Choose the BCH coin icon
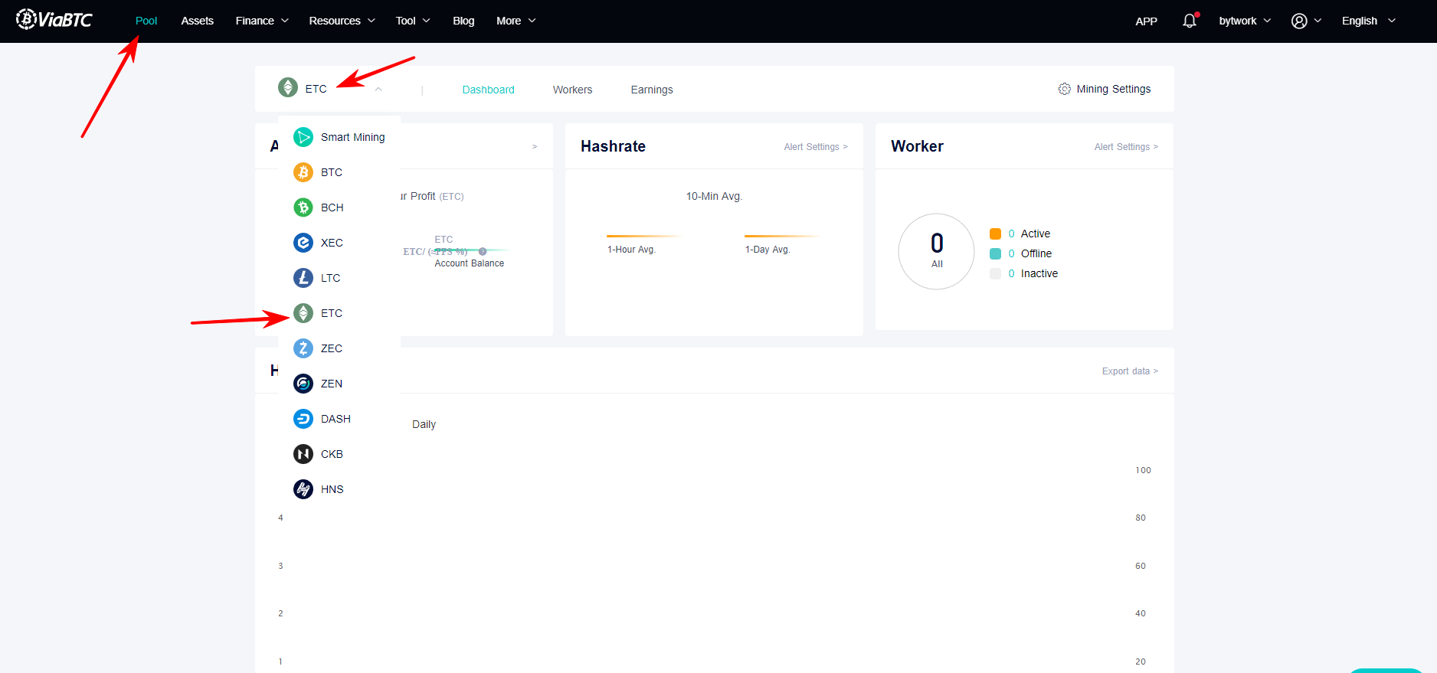Viewport: 1437px width, 673px height. (x=303, y=207)
